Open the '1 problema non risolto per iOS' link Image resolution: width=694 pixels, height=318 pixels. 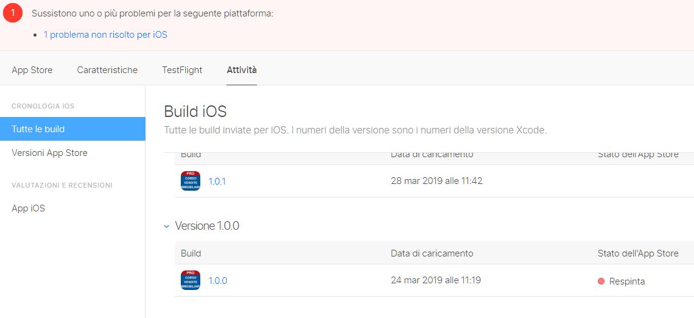click(x=105, y=35)
